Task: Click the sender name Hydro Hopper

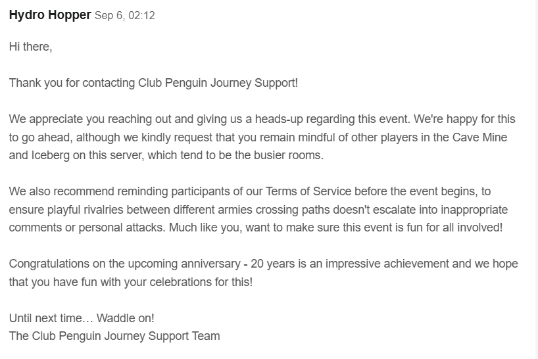Action: pos(50,15)
